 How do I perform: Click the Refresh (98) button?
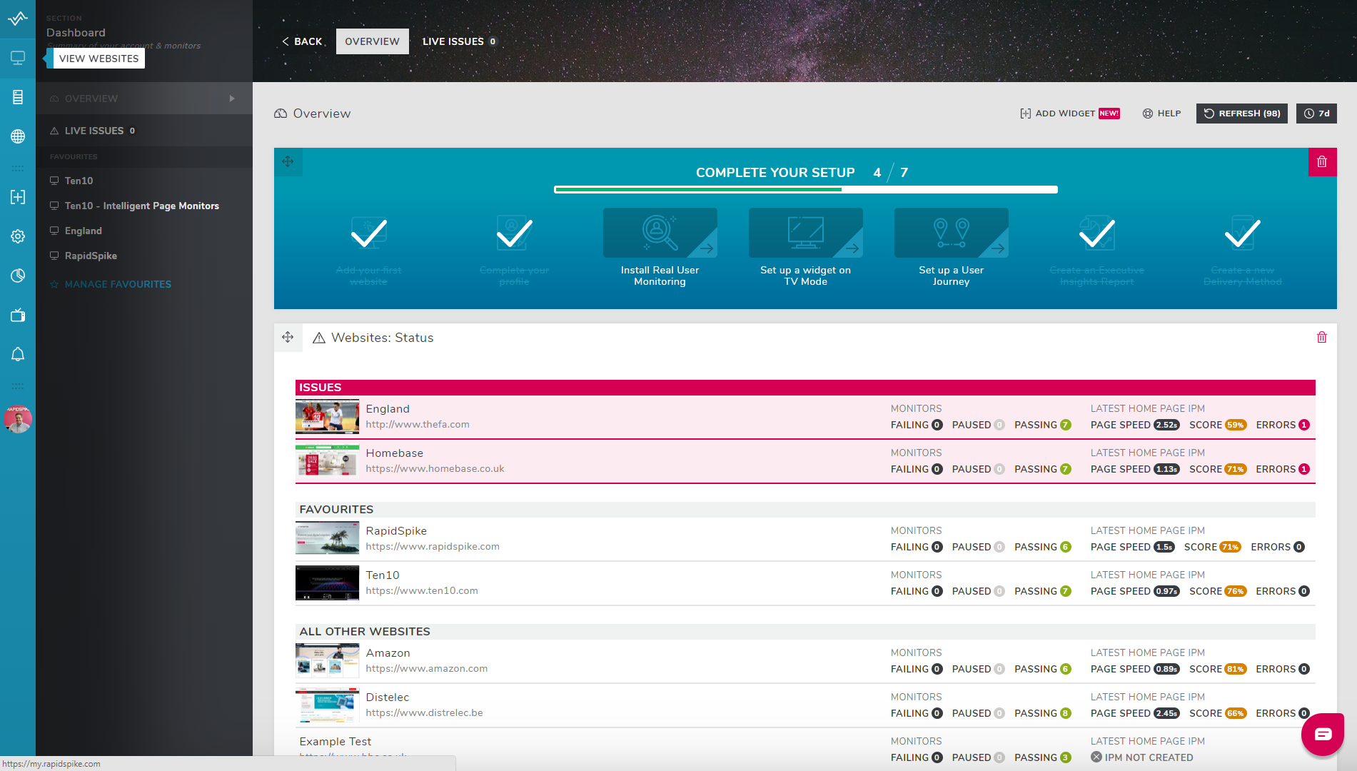point(1241,113)
